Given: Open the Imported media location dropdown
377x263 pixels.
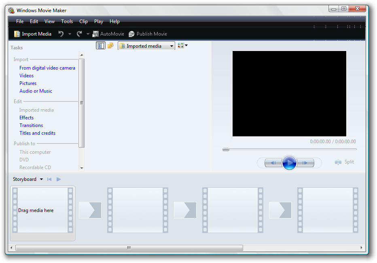Looking at the screenshot, I should tap(146, 46).
